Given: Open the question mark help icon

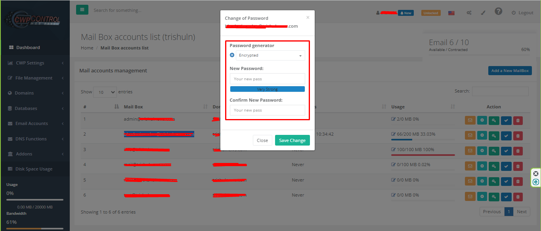Looking at the screenshot, I should click(499, 11).
